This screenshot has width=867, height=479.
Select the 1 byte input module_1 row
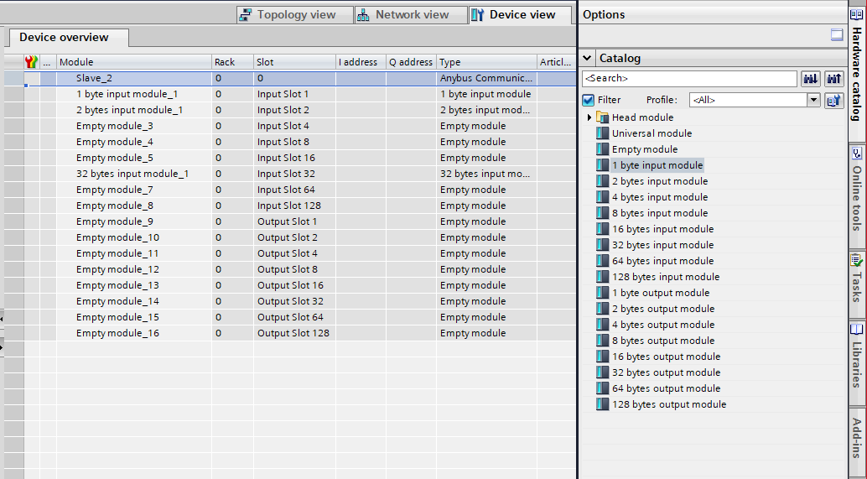coord(290,94)
